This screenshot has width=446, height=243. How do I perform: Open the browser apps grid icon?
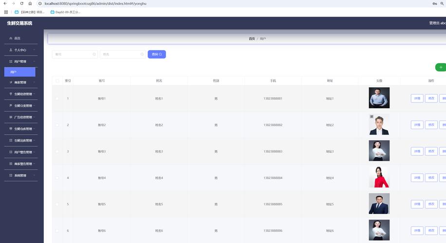6,12
